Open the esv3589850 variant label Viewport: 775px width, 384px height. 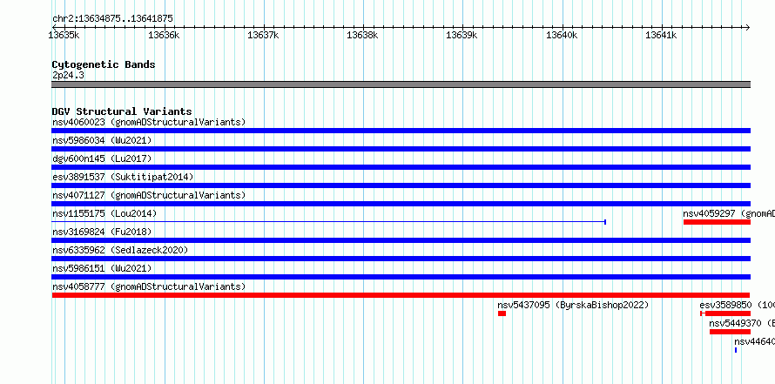coord(737,305)
